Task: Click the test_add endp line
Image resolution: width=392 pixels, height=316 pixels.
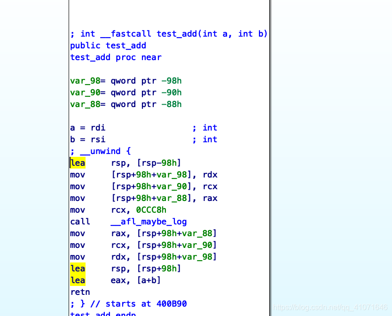Action: point(102,314)
